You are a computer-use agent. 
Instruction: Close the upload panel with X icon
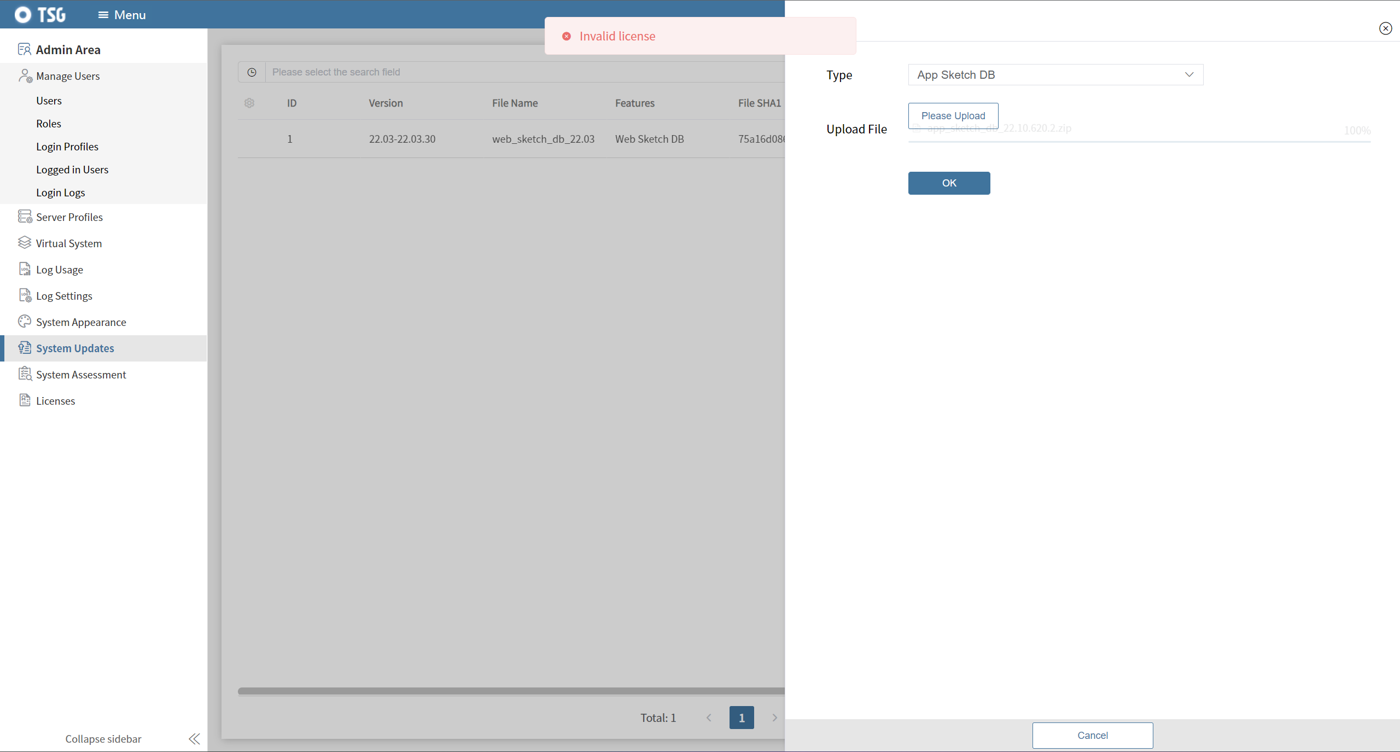(x=1385, y=28)
